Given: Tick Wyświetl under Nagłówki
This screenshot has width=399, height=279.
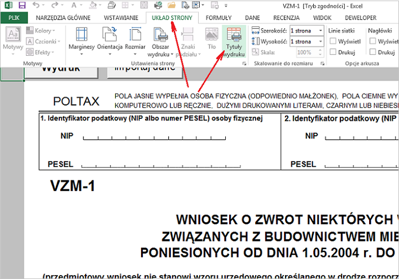Looking at the screenshot, I should [372, 41].
